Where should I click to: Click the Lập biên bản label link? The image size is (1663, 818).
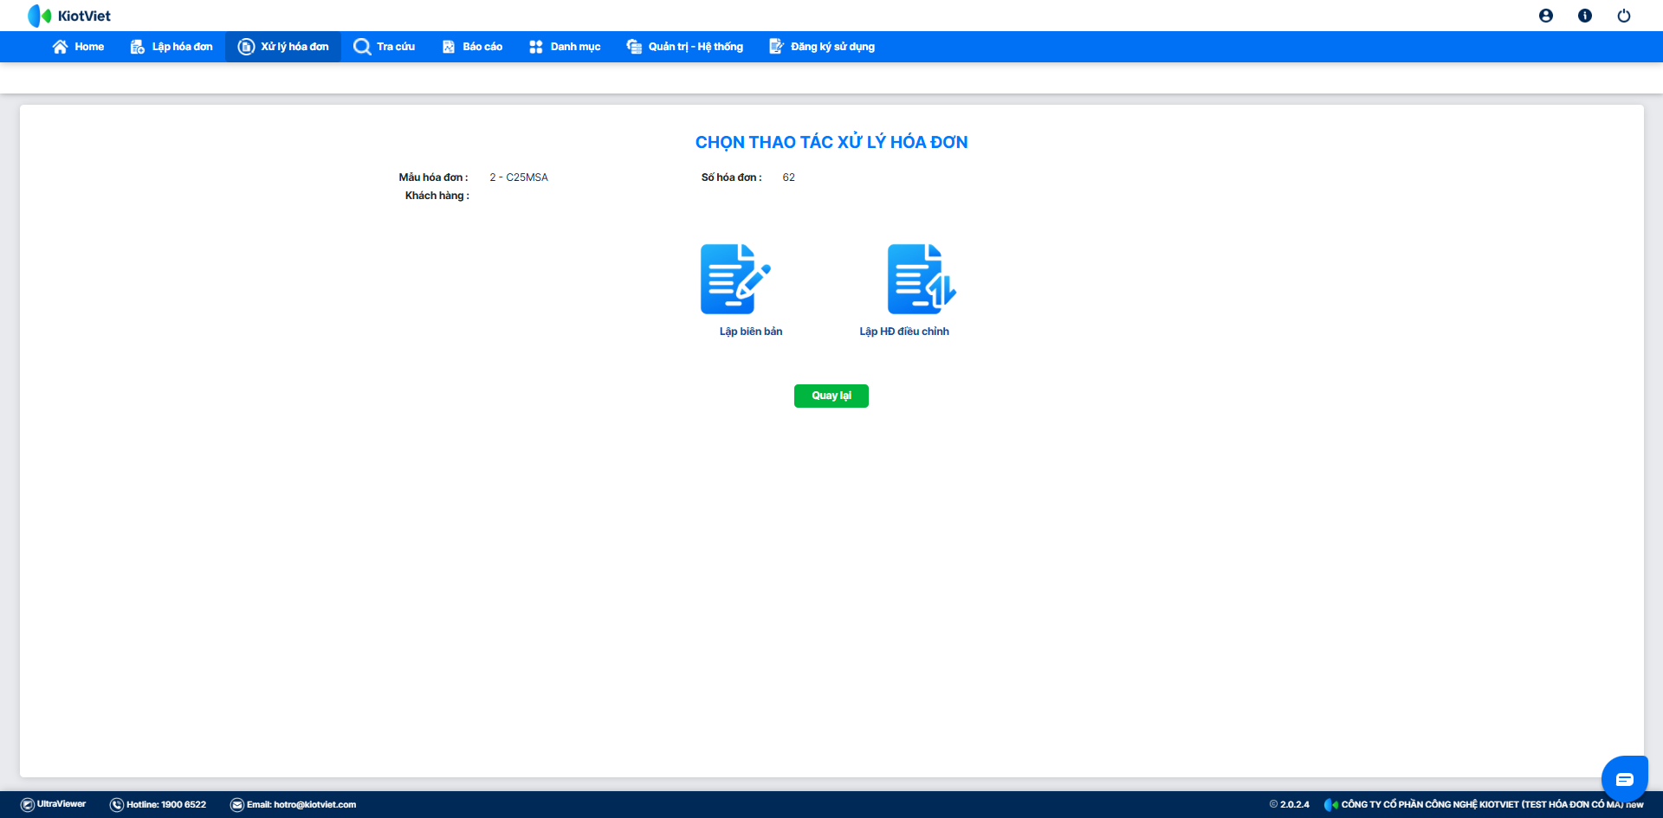[x=751, y=332]
